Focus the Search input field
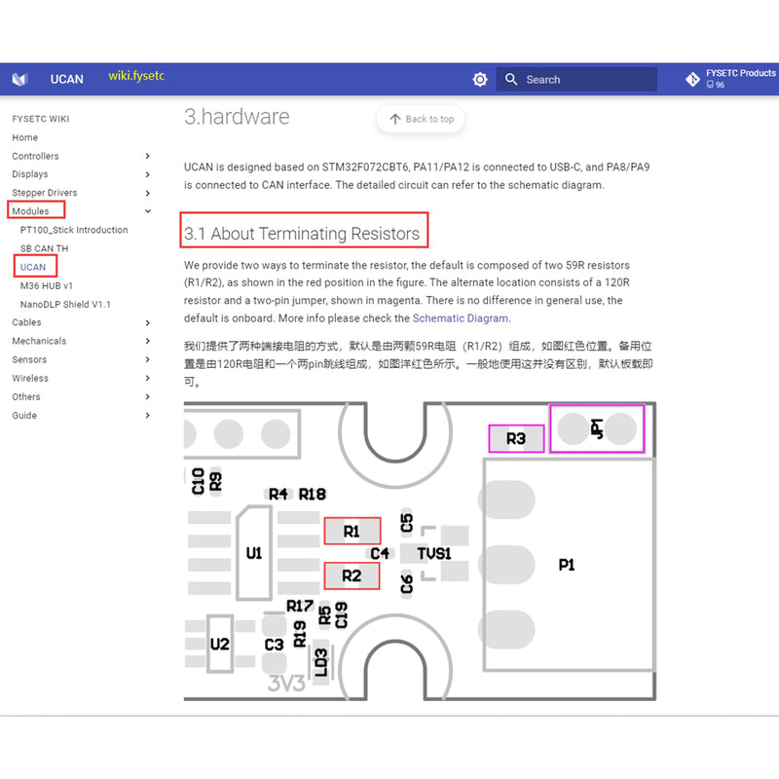The image size is (779, 779). pyautogui.click(x=576, y=79)
